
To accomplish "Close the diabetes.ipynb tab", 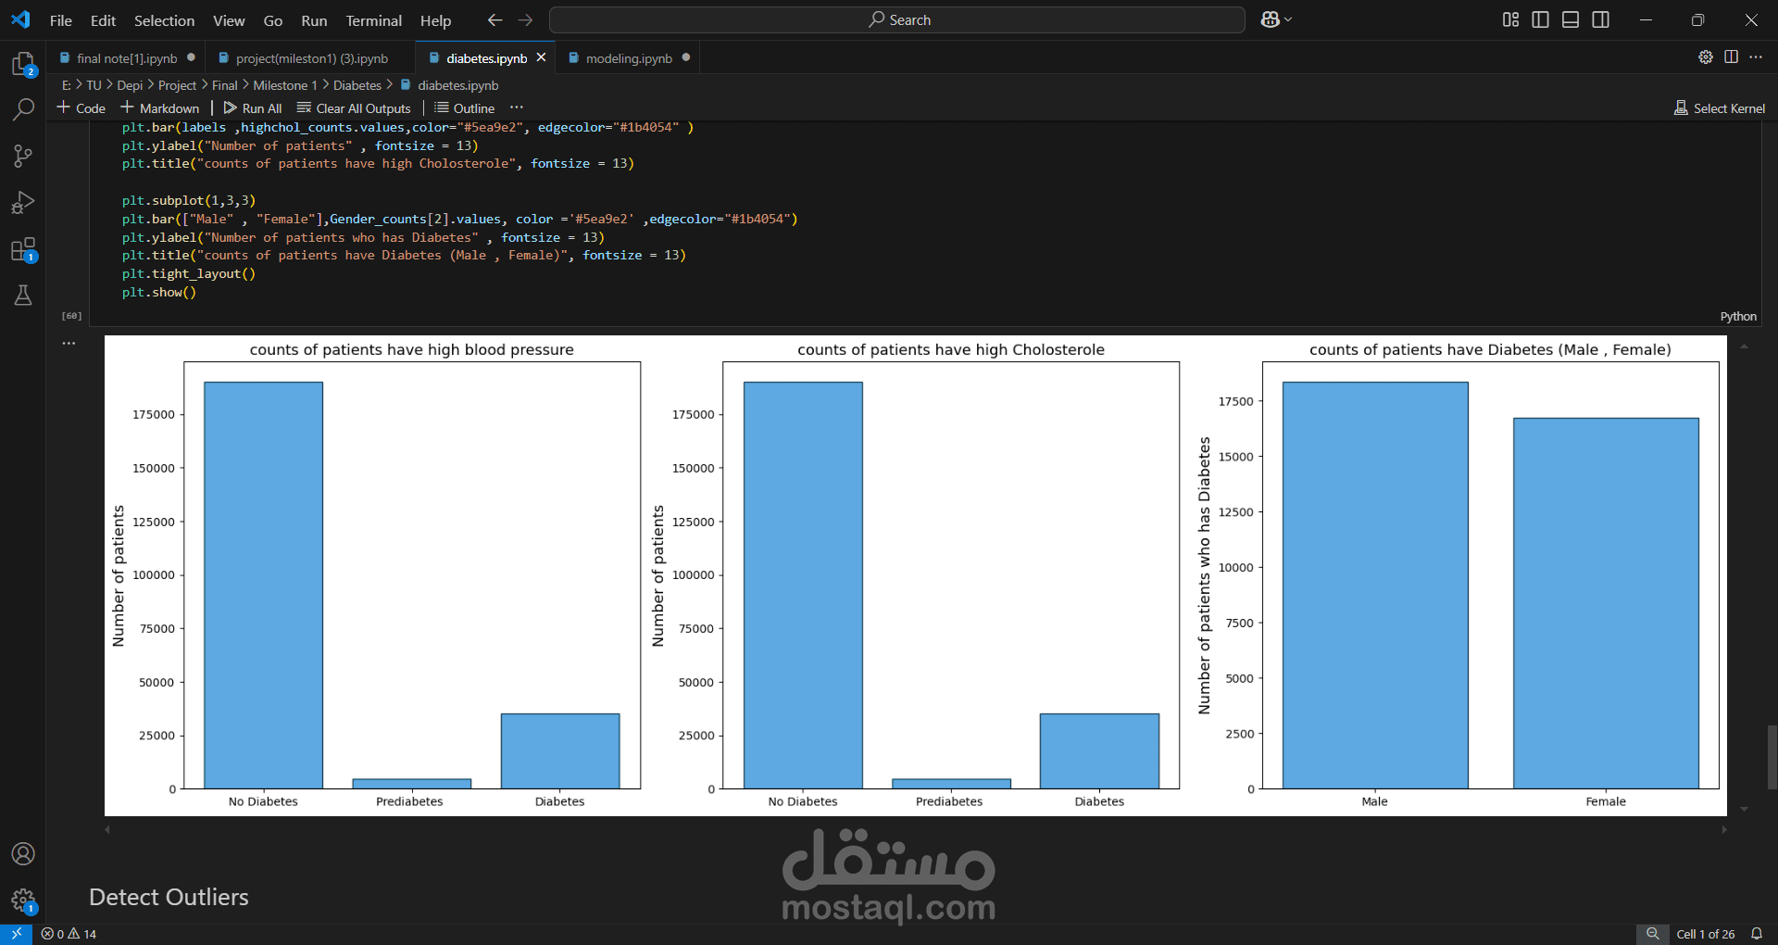I will 541,57.
